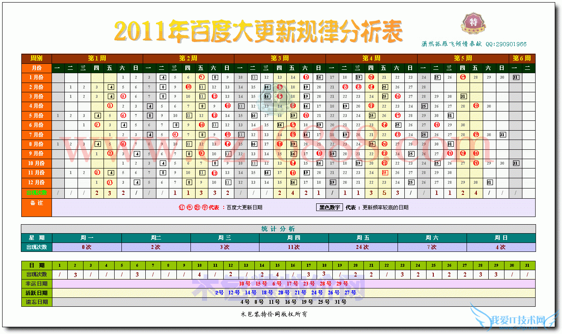The image size is (562, 334).
Task: Click the red circled 7 in 1月份 row
Action: pos(202,77)
